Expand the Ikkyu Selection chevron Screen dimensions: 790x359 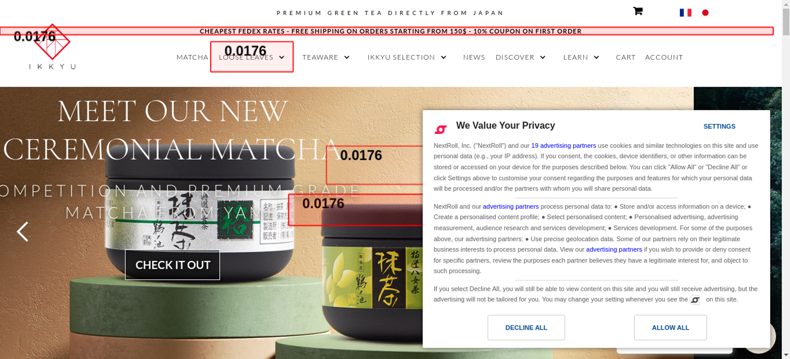(x=444, y=57)
